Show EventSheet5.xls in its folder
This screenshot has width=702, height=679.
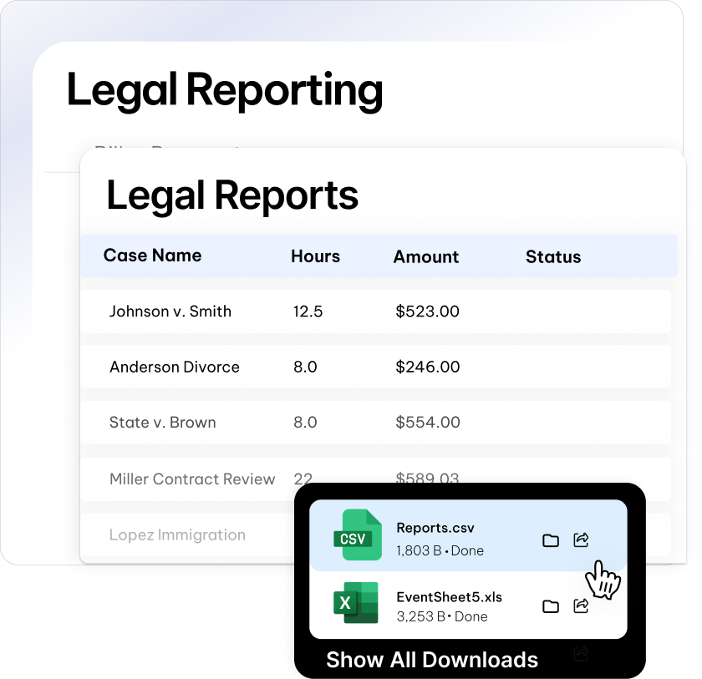pyautogui.click(x=551, y=606)
